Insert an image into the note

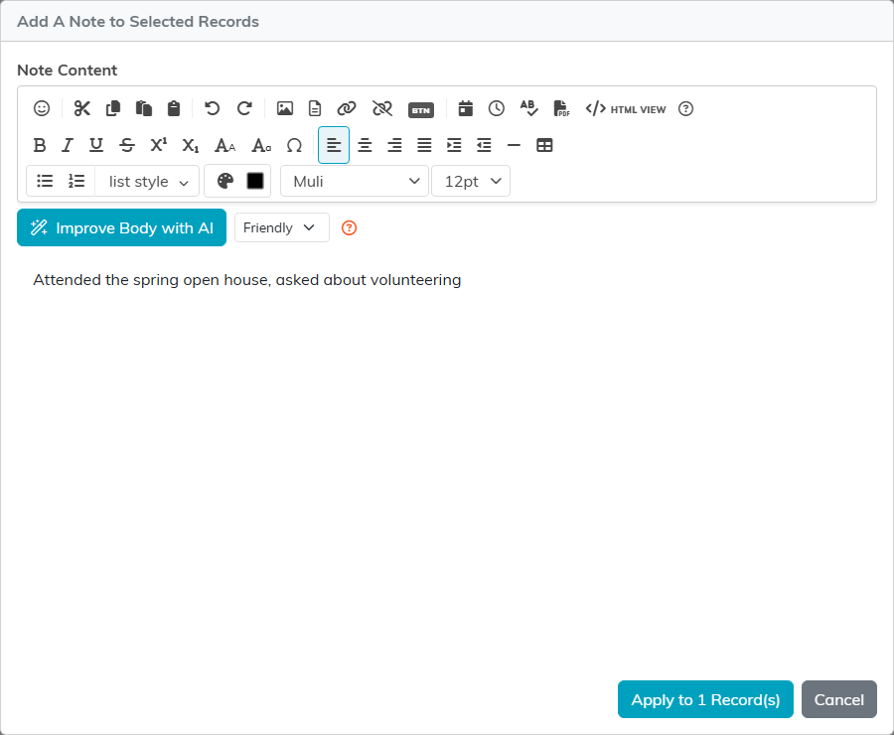[284, 108]
